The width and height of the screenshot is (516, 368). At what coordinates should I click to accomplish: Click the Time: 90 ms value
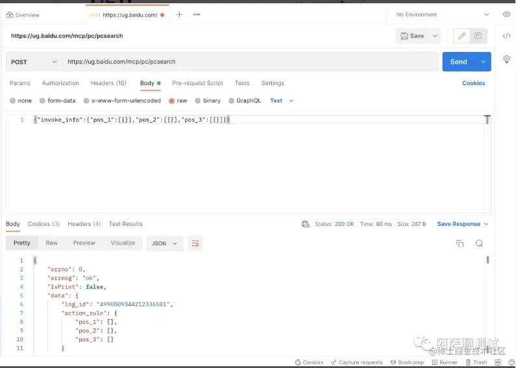pos(376,224)
